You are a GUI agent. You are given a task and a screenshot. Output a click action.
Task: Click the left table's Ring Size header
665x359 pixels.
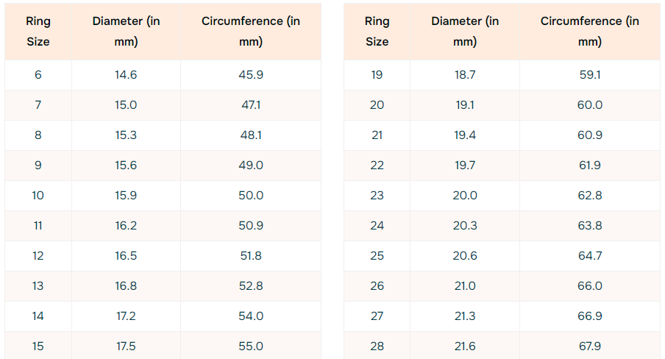[x=38, y=32]
